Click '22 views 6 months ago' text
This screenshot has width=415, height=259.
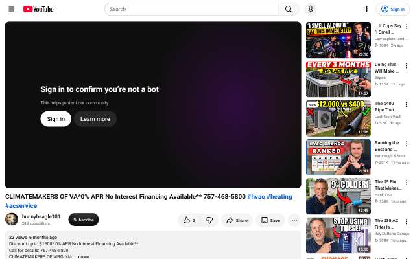click(x=33, y=238)
